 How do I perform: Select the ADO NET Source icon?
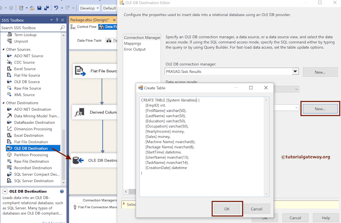point(9,56)
